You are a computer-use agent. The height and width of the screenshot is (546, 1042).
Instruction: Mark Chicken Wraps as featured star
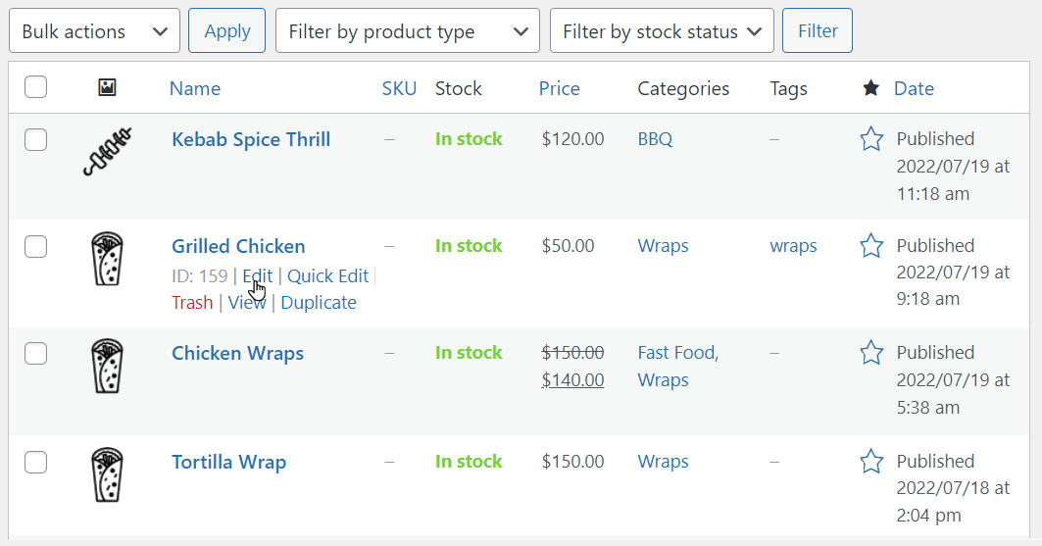coord(871,353)
